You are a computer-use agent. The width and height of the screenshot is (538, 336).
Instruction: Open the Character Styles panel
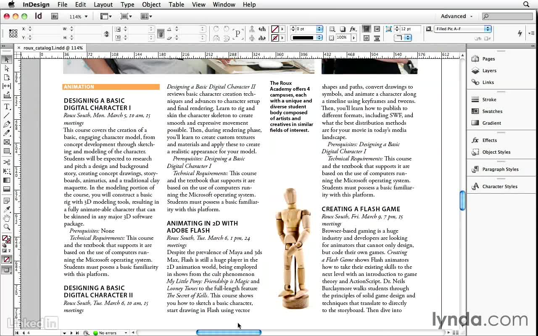coord(500,186)
